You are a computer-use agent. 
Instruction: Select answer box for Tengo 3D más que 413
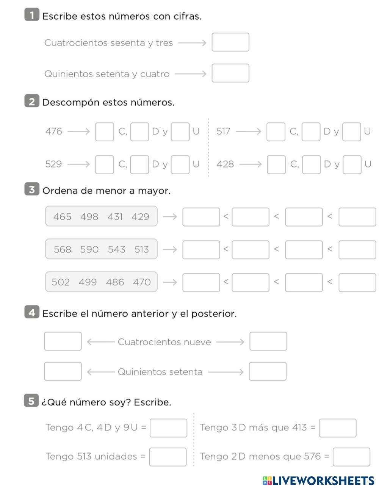click(337, 428)
